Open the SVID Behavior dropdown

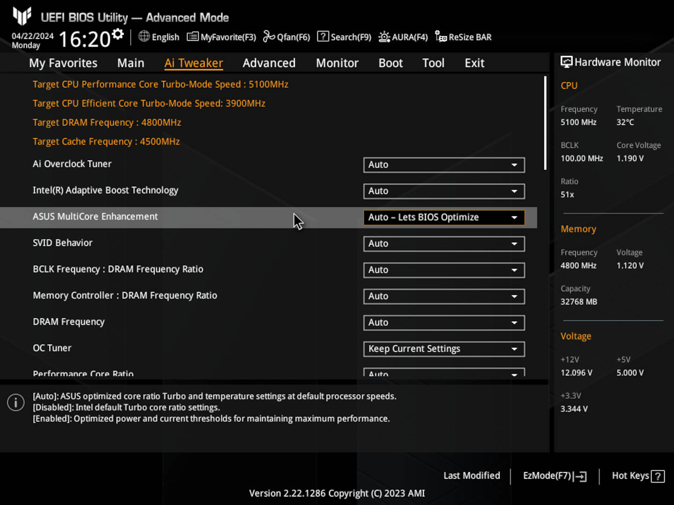444,244
